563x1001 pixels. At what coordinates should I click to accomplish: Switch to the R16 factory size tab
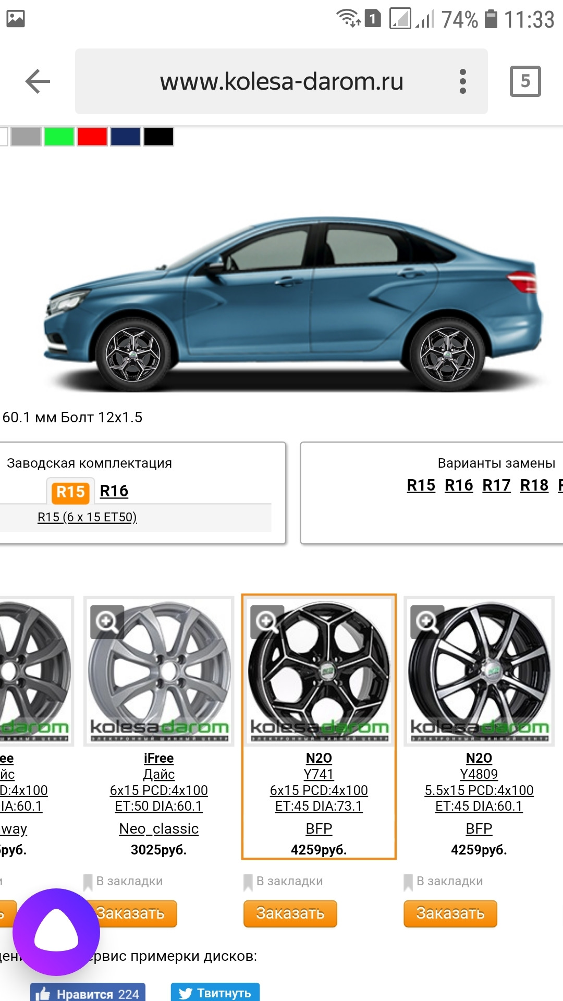(114, 491)
